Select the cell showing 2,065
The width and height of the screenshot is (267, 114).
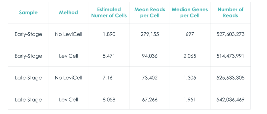[x=190, y=56]
